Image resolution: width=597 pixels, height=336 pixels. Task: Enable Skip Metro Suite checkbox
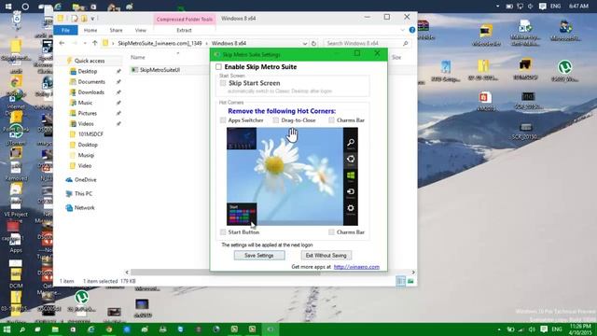[218, 67]
